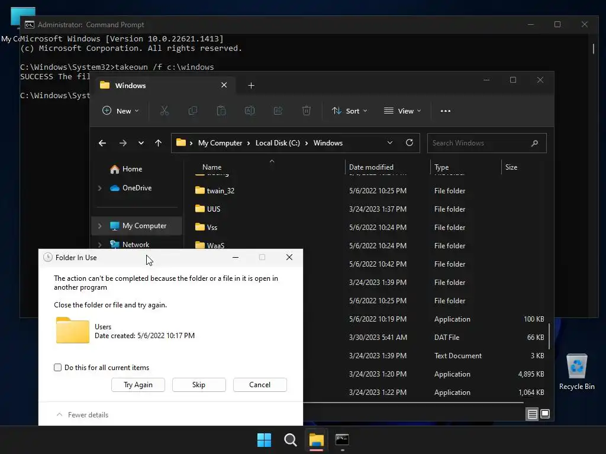
Task: Minimize the Folder In Use dialog
Action: 236,257
